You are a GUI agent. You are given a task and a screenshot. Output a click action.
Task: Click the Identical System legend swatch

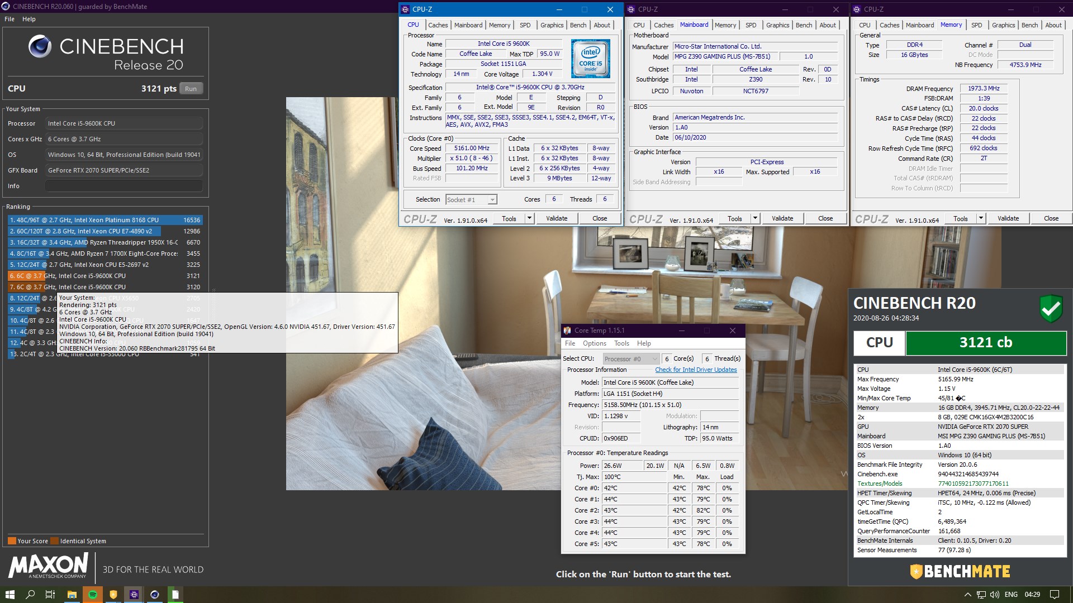[54, 540]
